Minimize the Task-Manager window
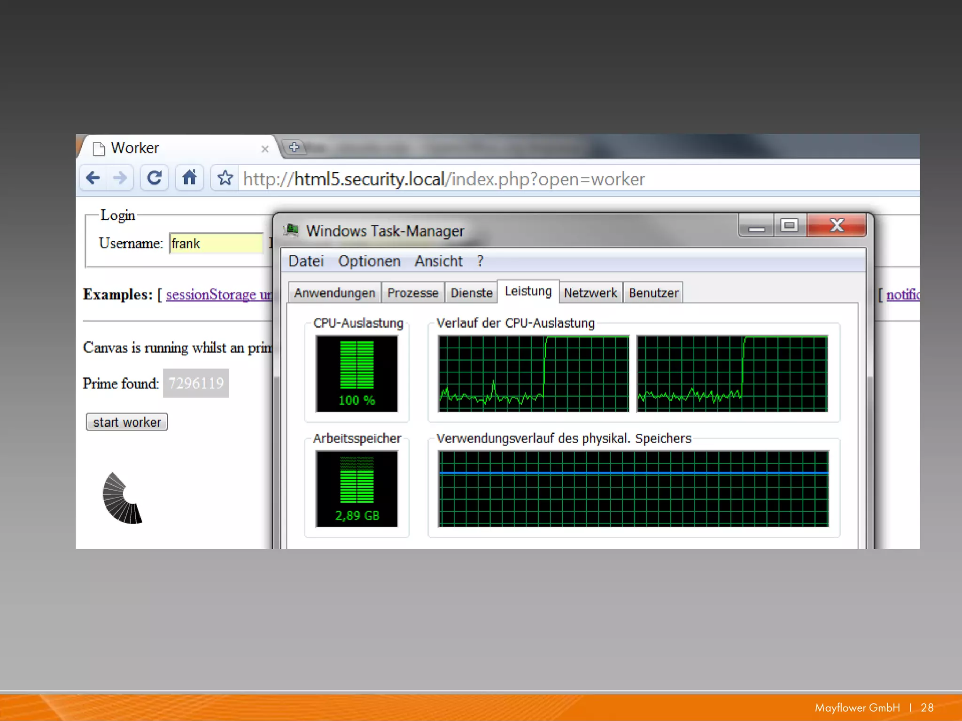 tap(756, 227)
